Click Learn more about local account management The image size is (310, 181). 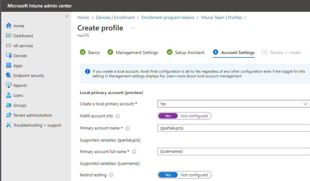click(x=204, y=76)
